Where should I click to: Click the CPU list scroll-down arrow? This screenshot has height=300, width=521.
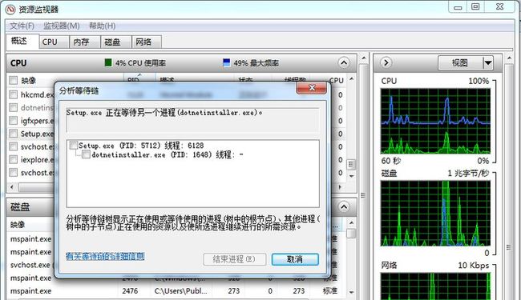(352, 176)
